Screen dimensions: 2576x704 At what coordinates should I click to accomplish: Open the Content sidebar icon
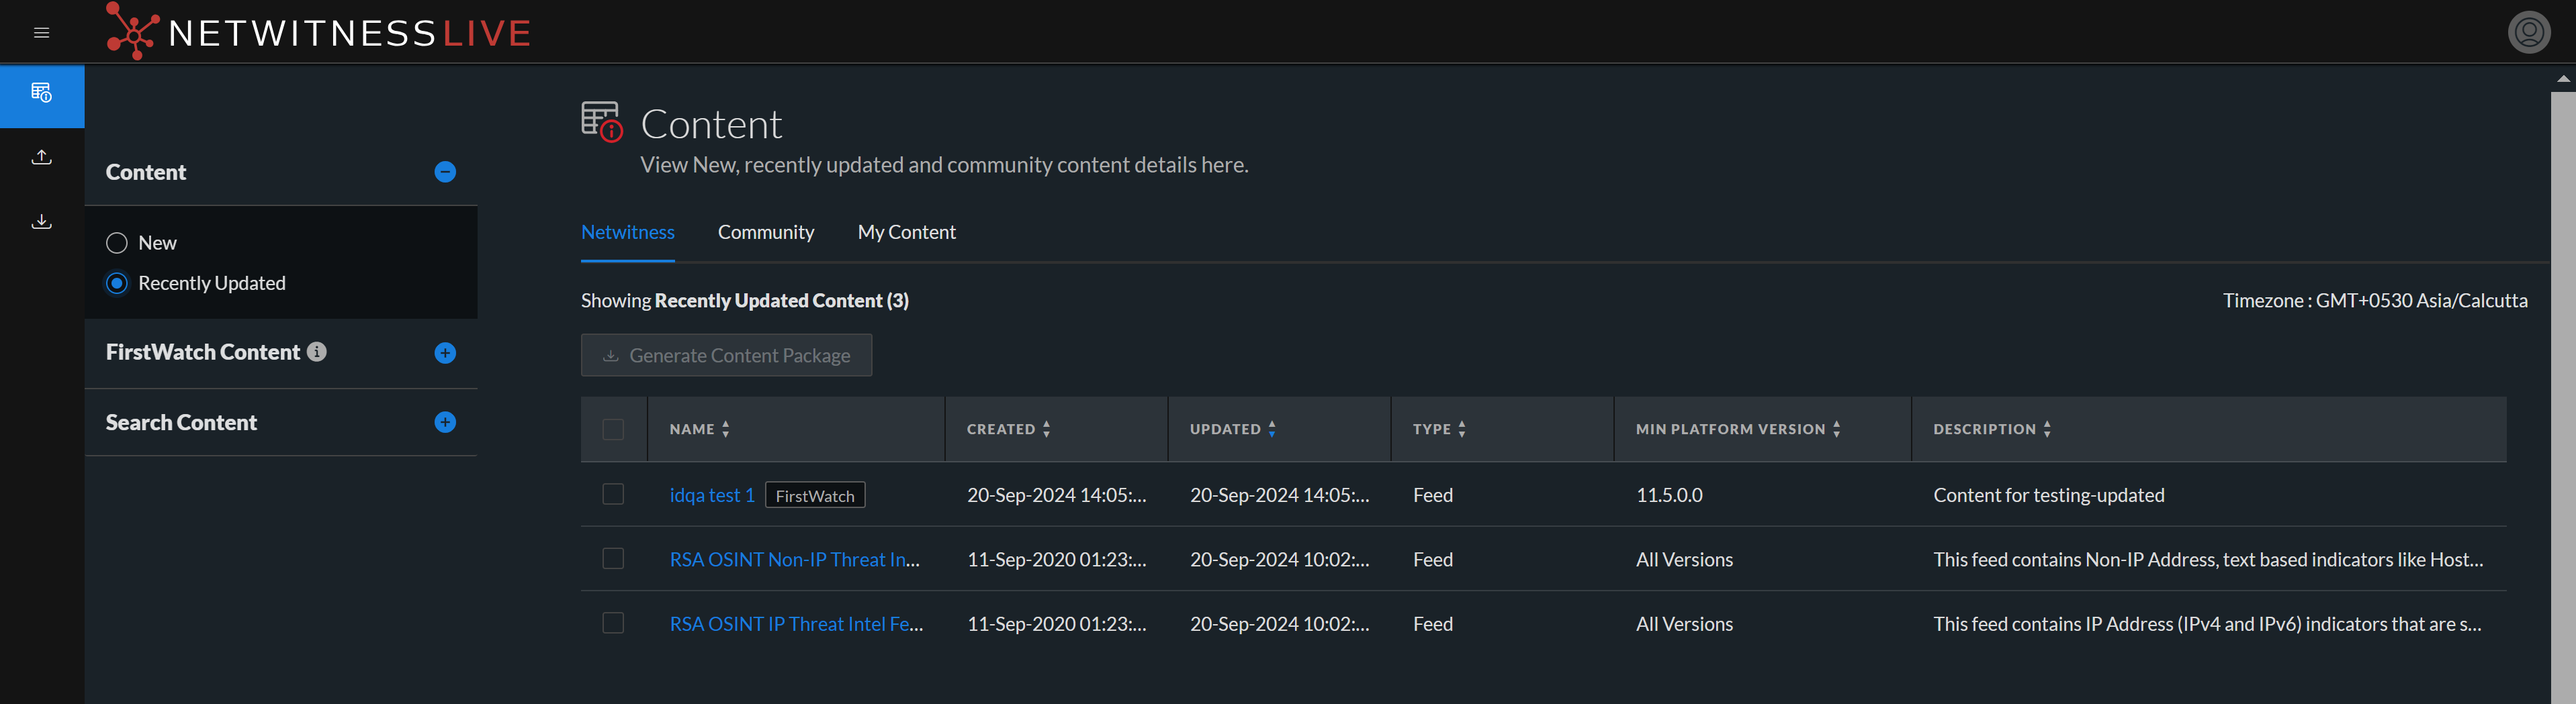tap(41, 94)
